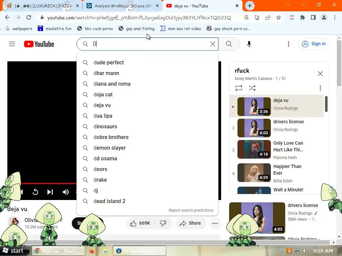Skip to next video in player
This screenshot has width=342, height=256.
pos(50,192)
